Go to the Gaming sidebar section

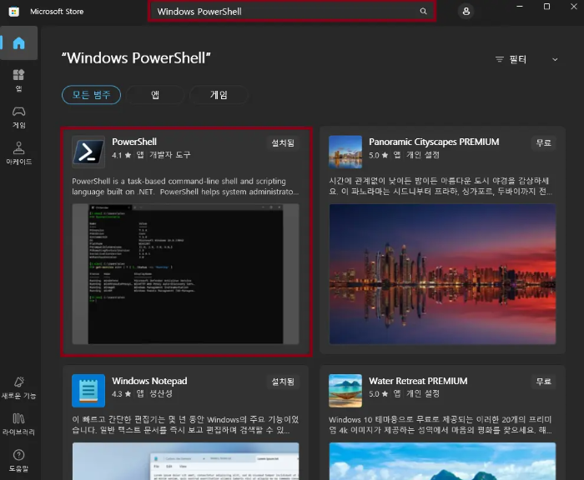18,117
